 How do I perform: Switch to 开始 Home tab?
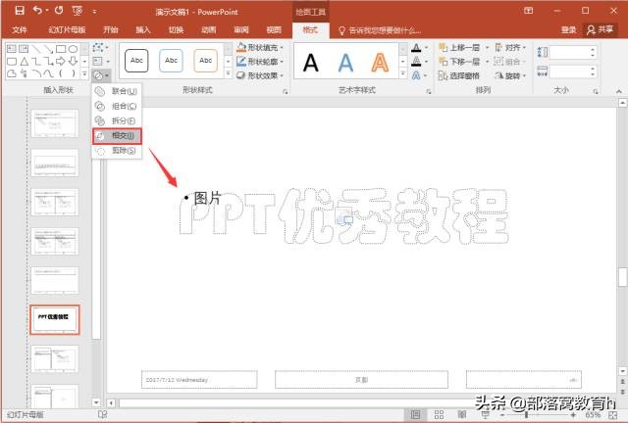click(x=111, y=30)
